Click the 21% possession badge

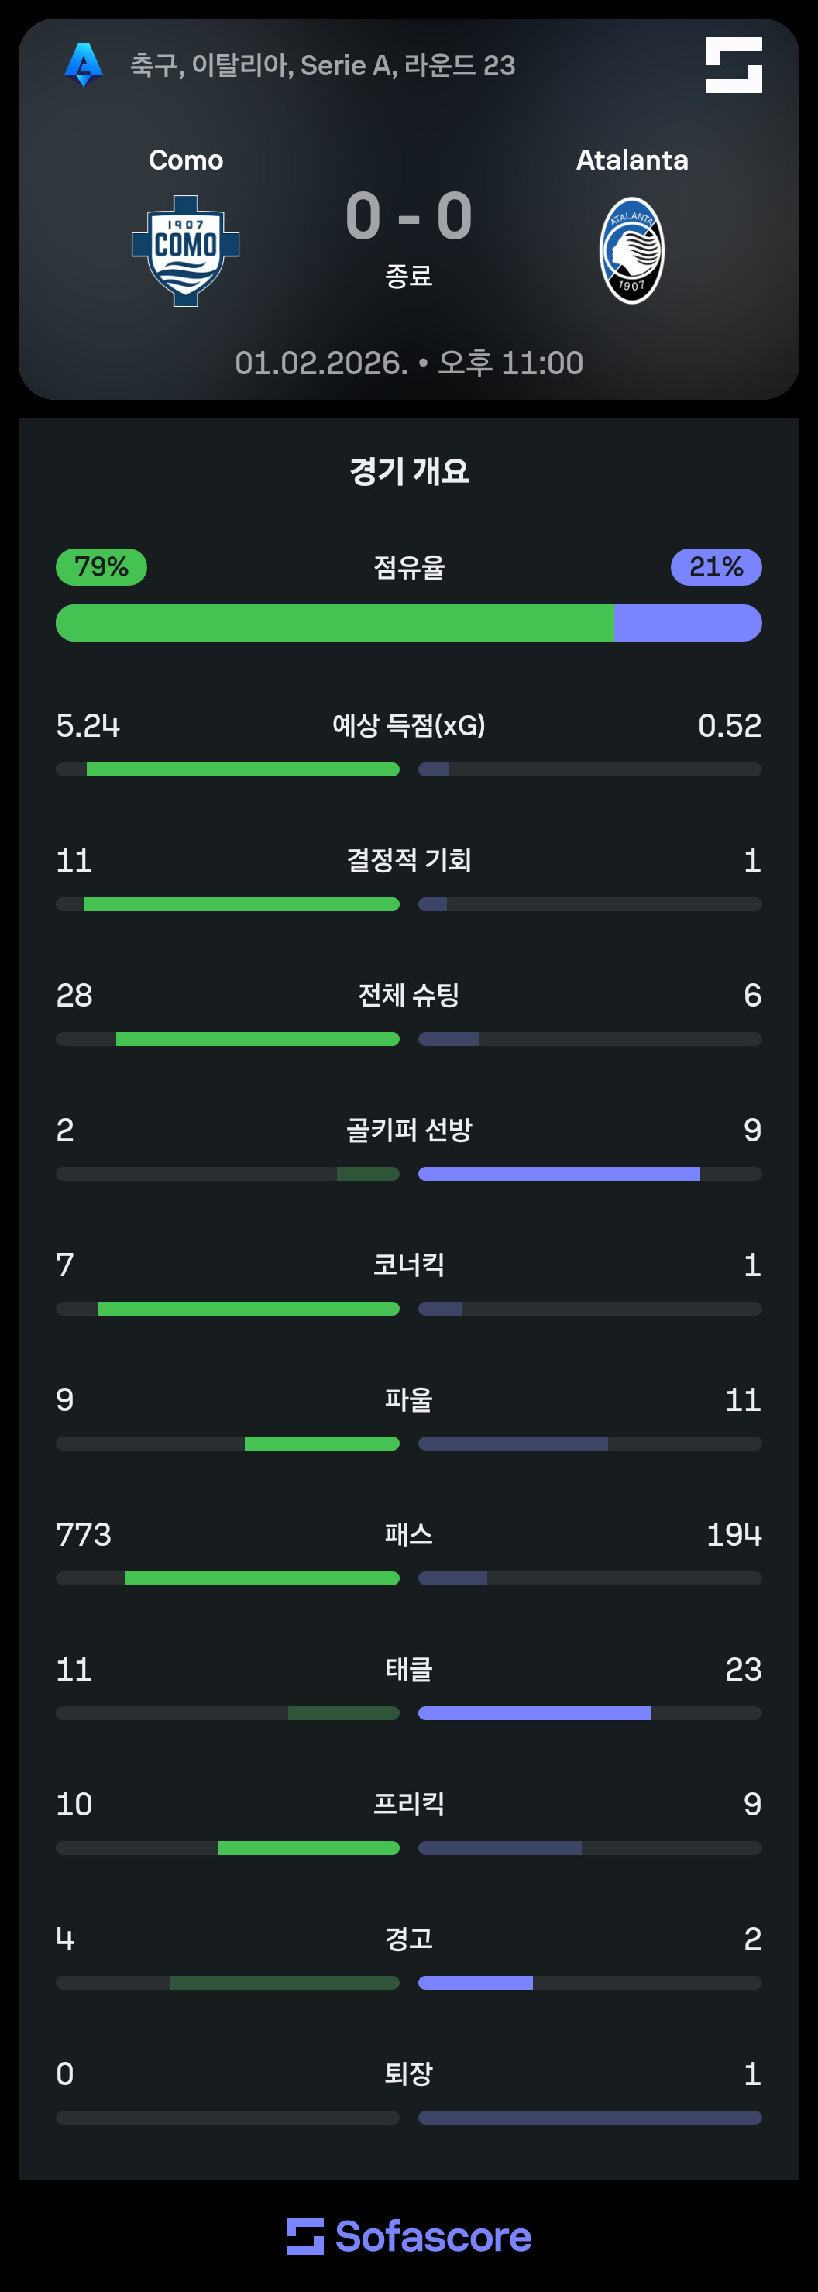tap(716, 566)
